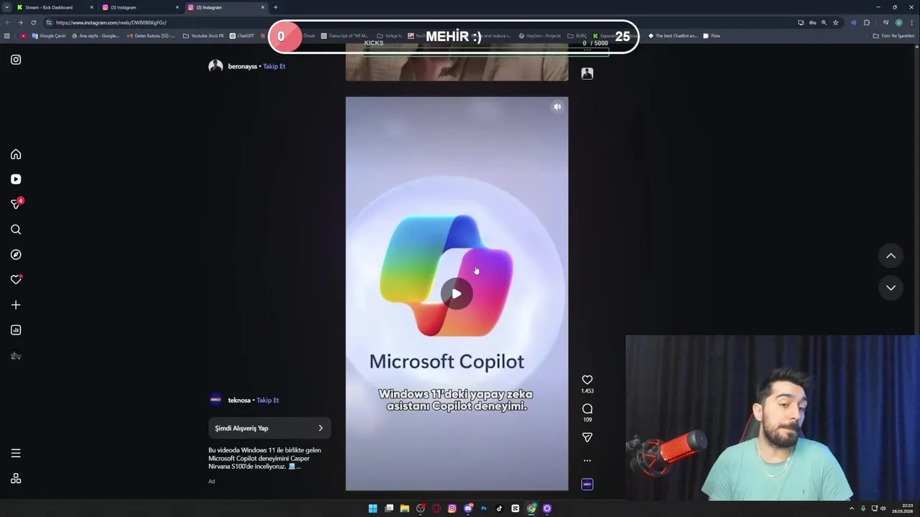Open TikTok from the taskbar

500,508
